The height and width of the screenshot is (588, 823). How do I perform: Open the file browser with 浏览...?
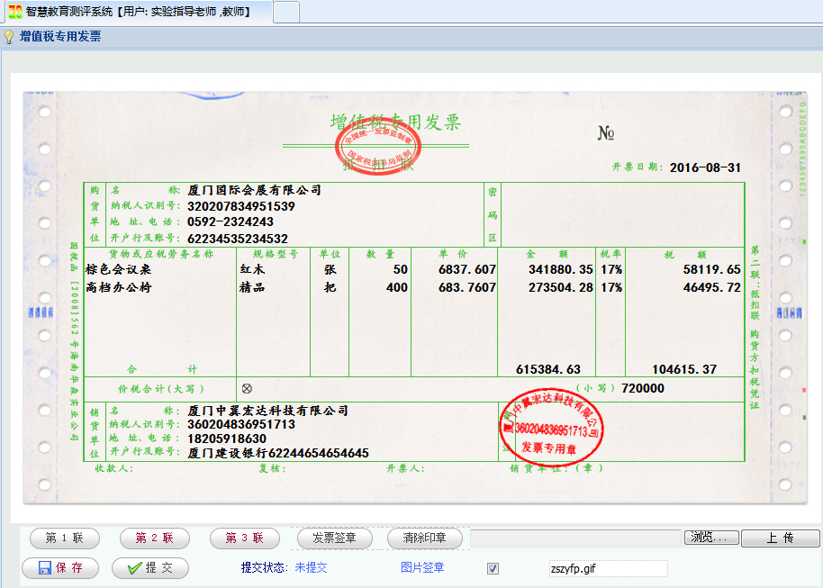coord(711,538)
